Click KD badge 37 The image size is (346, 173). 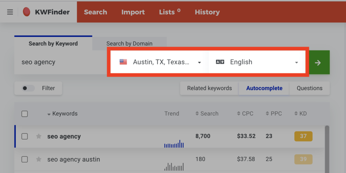pos(303,136)
